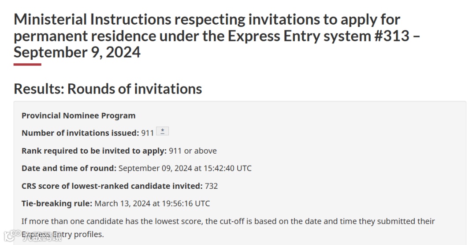
Task: Click "September 9, 2024" in the main heading
Action: 77,52
